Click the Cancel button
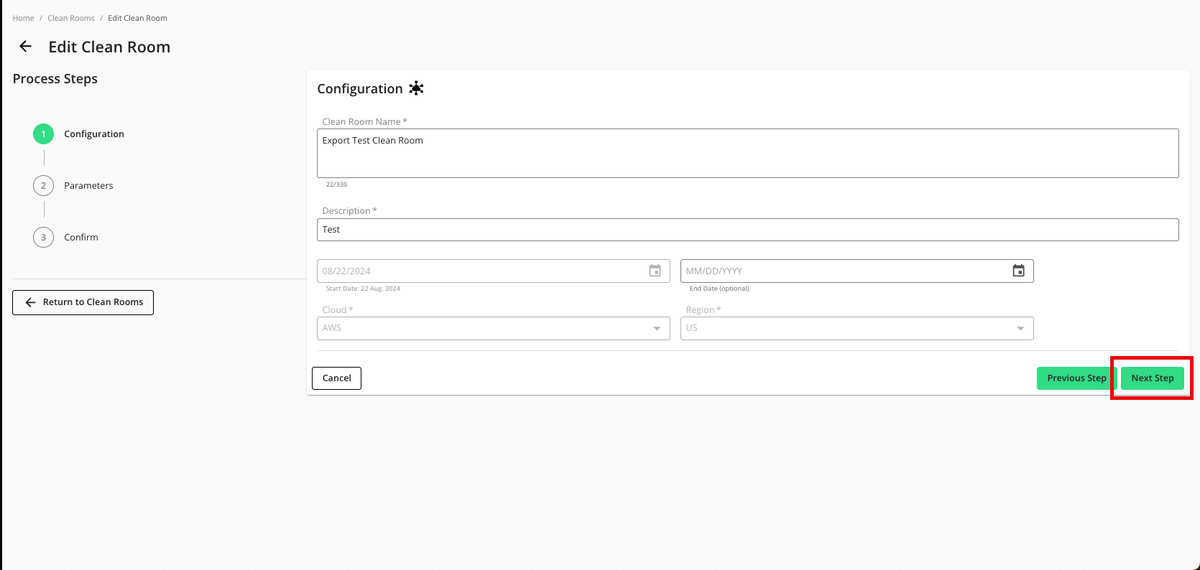1200x570 pixels. click(336, 378)
